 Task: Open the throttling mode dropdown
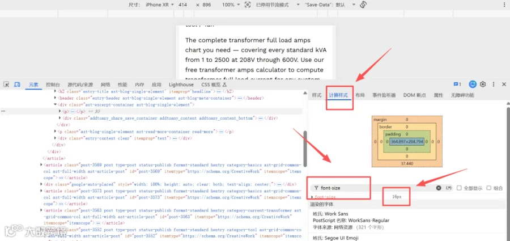click(278, 5)
